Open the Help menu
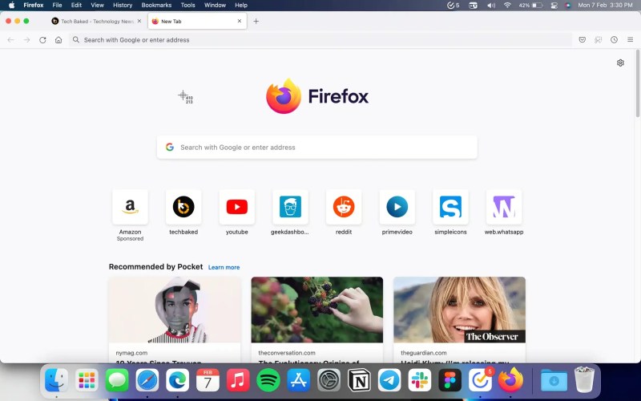This screenshot has width=641, height=401. (x=241, y=6)
